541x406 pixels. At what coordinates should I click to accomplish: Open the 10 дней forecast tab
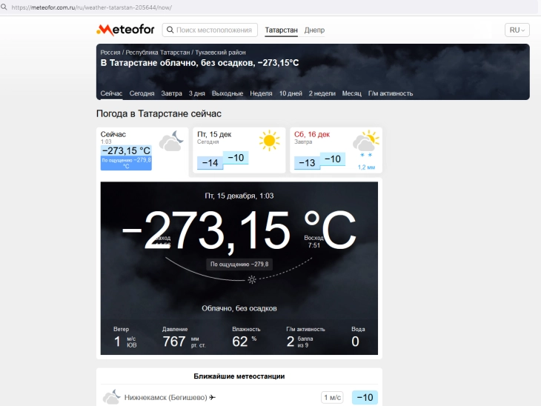291,93
